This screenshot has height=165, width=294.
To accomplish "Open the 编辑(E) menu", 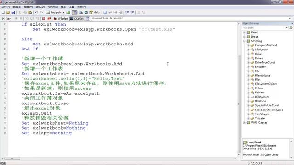I will (17, 7).
